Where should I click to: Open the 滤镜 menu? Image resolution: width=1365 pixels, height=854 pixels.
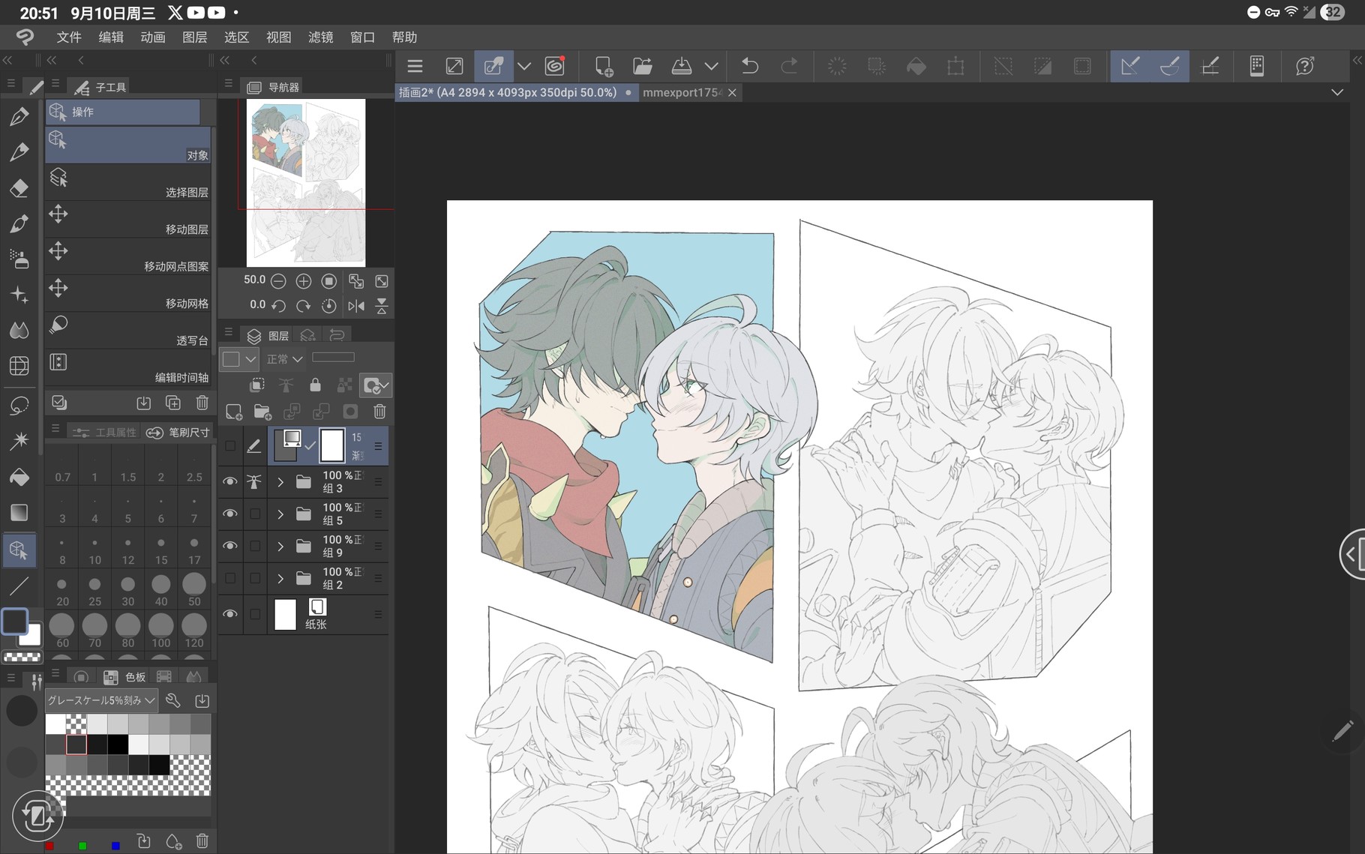click(320, 37)
